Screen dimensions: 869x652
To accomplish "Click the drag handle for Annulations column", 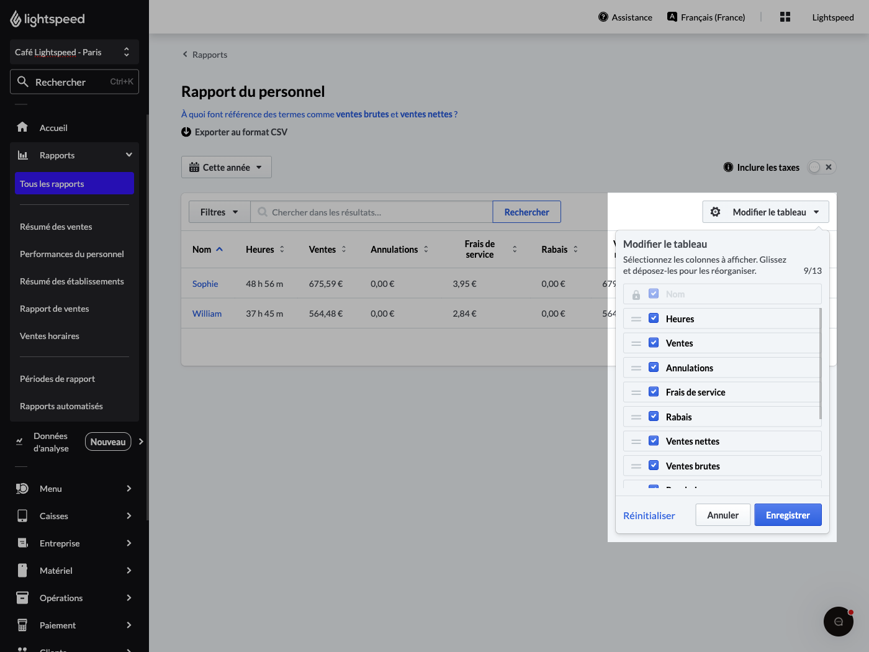I will [636, 368].
